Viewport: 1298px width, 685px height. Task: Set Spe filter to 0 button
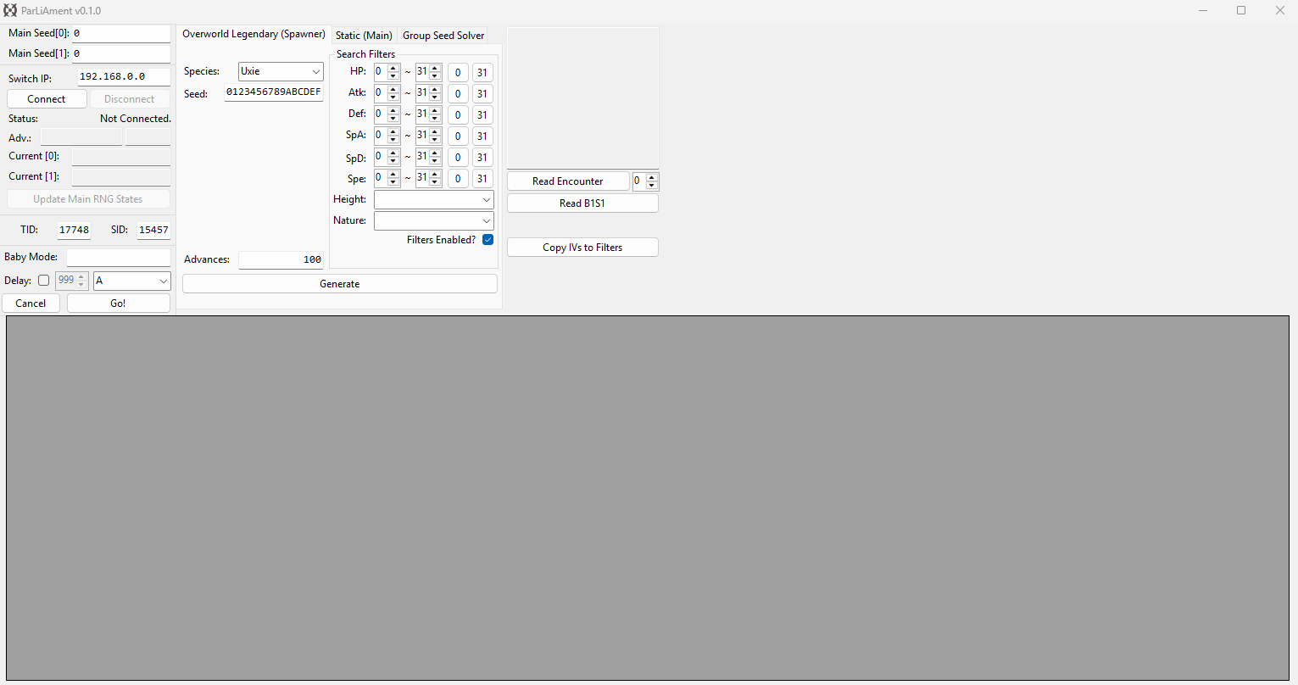point(458,179)
